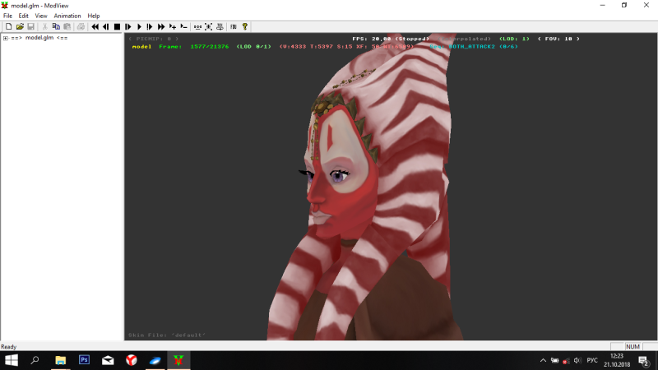This screenshot has width=658, height=370.
Task: Open the Help menu
Action: (x=94, y=16)
